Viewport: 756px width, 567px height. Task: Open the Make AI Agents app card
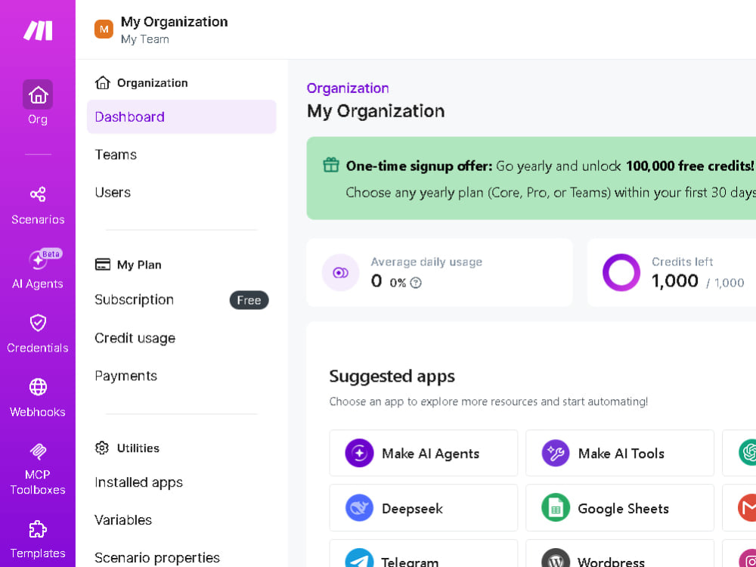[x=423, y=453]
